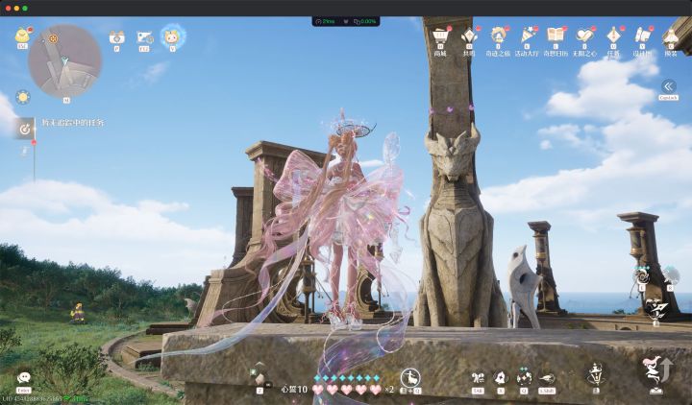Select the butterfly bow ability TAB icon
Screen dimensions: 692x405
click(478, 378)
